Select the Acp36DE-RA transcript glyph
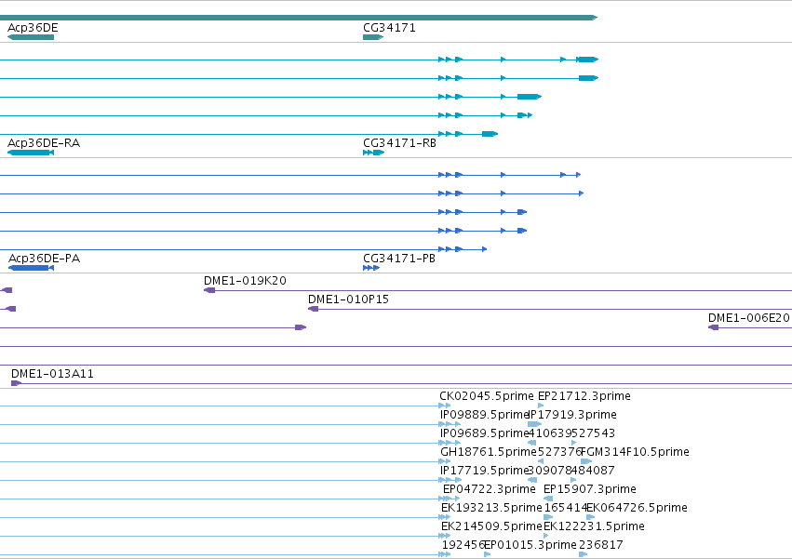This screenshot has width=792, height=559. 31,153
